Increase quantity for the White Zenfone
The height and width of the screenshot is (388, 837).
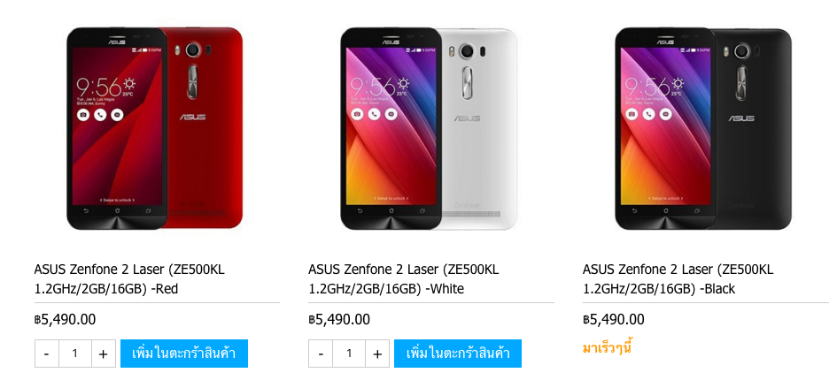tap(377, 354)
